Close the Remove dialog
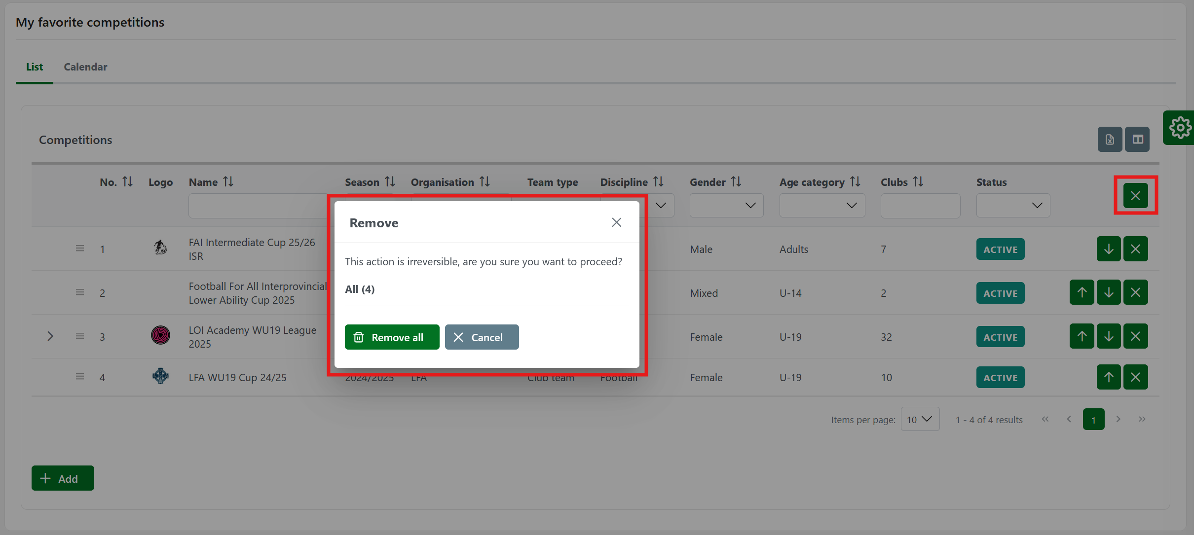Viewport: 1194px width, 535px height. [616, 222]
